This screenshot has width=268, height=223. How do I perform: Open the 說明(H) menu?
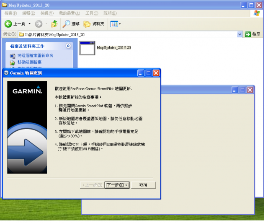click(x=110, y=13)
